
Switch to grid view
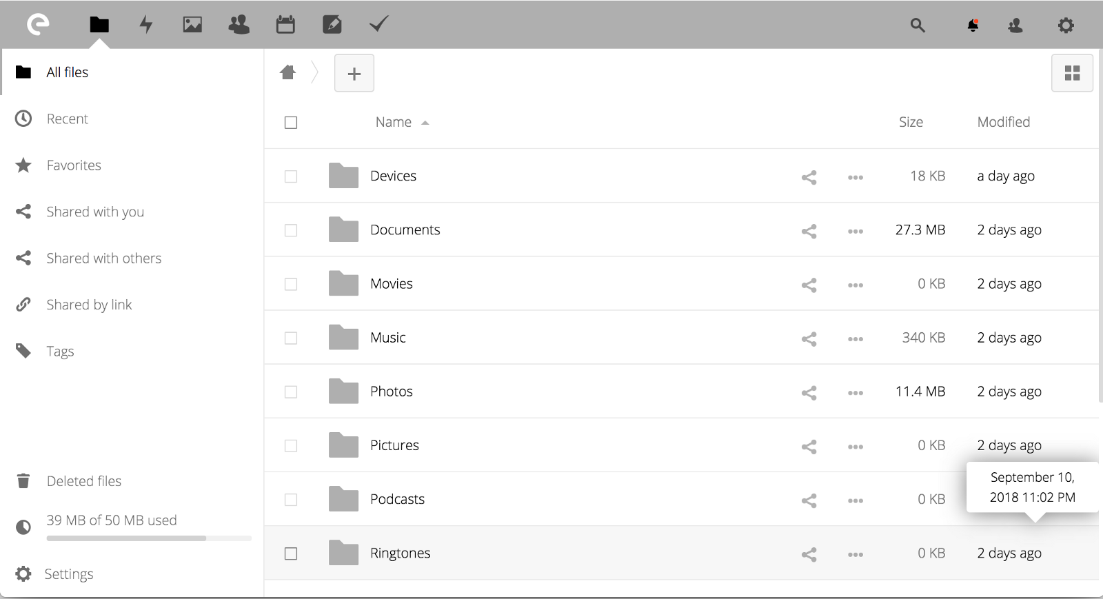tap(1072, 73)
